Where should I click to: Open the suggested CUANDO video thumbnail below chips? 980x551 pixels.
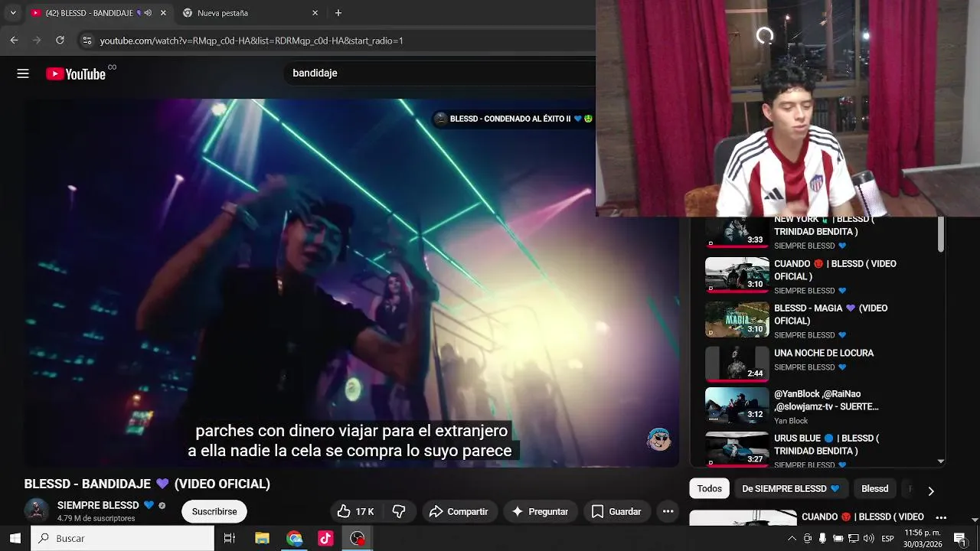[743, 518]
